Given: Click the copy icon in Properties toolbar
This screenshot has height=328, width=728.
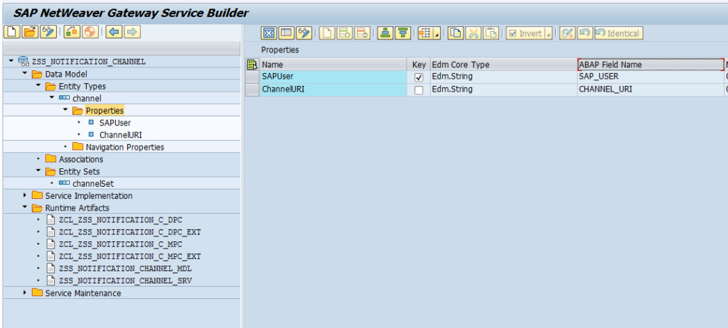Looking at the screenshot, I should 456,33.
